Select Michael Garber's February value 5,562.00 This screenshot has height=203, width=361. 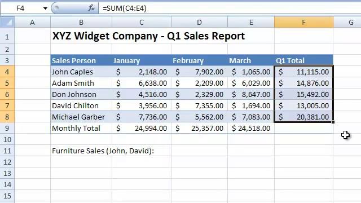tap(199, 117)
